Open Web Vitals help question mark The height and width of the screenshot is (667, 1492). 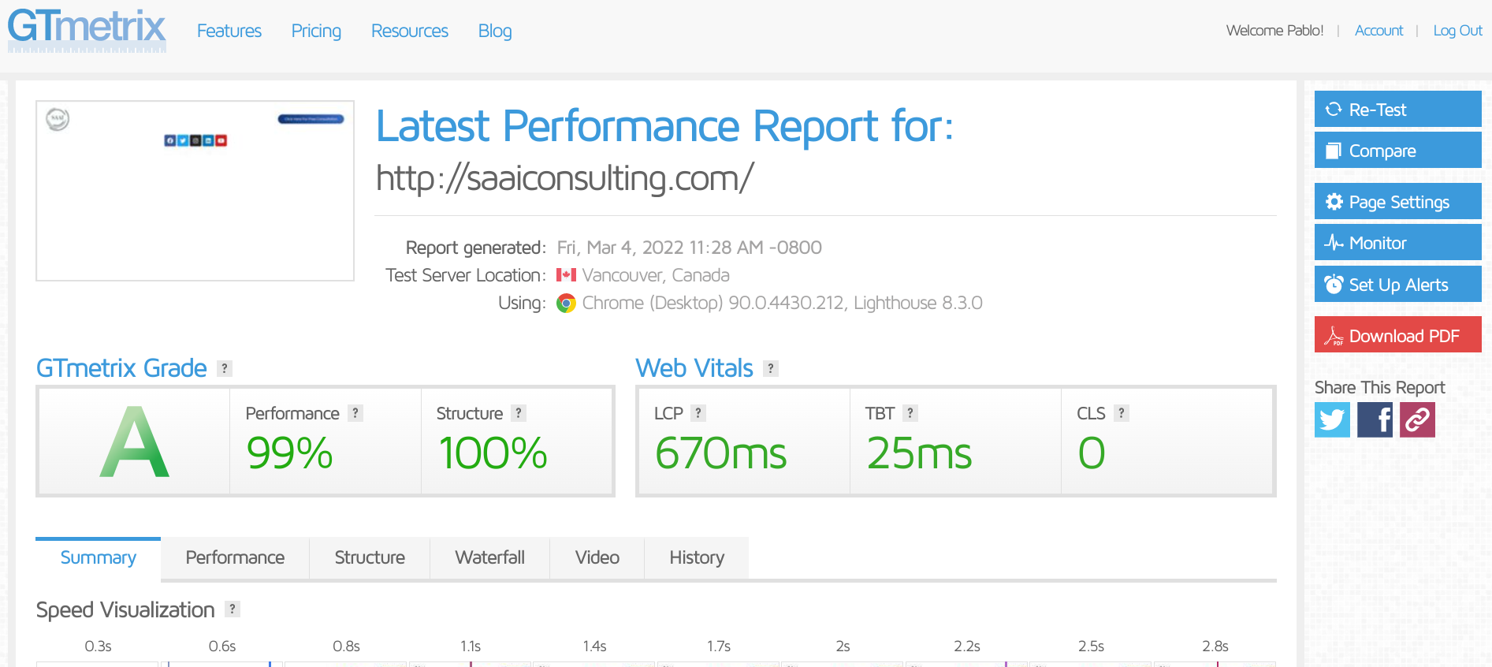pyautogui.click(x=771, y=368)
